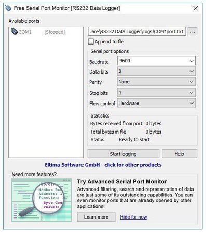This screenshot has width=206, height=233.
Task: Click inside the log file path field
Action: pyautogui.click(x=137, y=32)
